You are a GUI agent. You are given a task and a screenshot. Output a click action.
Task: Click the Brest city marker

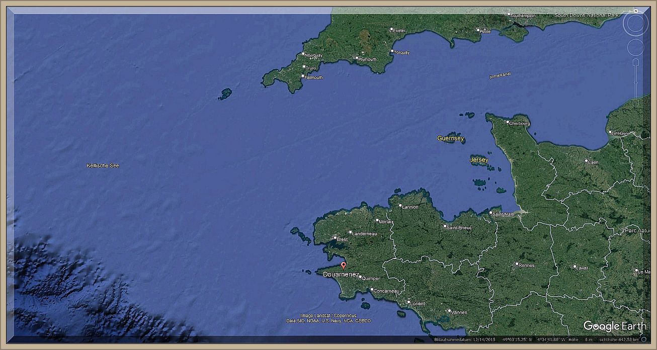(x=335, y=238)
